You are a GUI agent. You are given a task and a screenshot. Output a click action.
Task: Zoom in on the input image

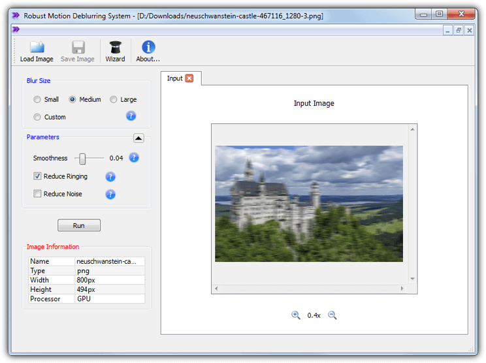296,315
